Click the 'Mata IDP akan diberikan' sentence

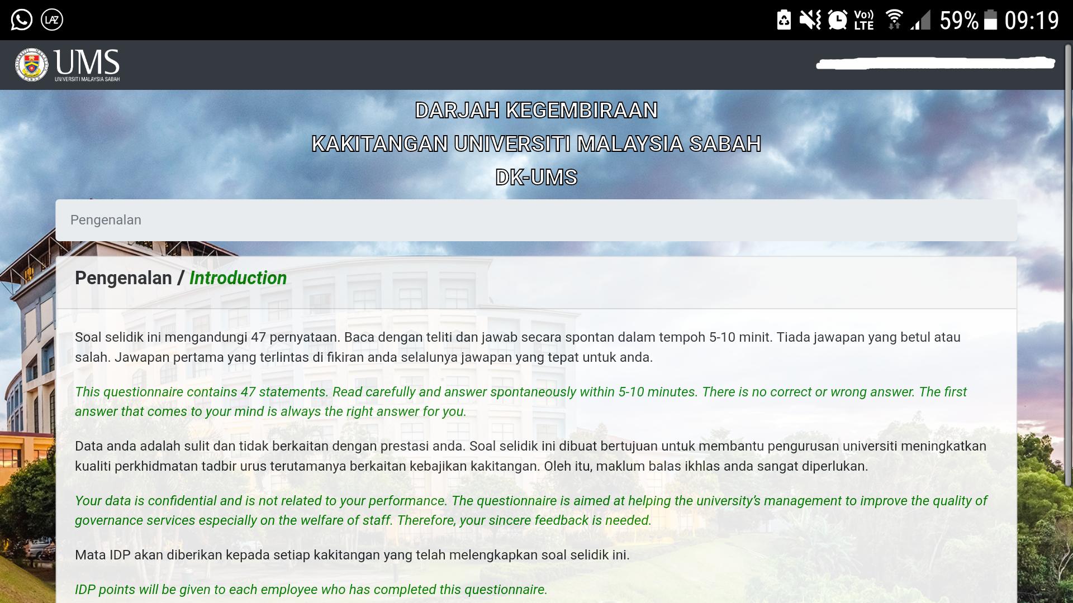pyautogui.click(x=352, y=555)
